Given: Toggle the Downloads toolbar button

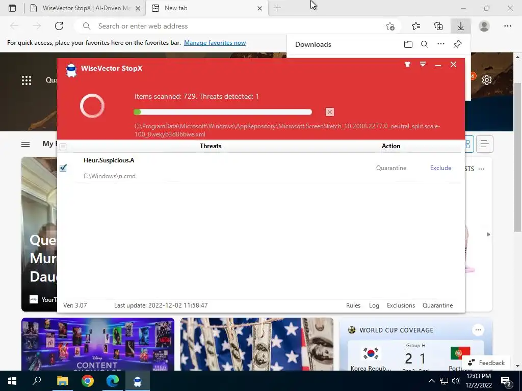Looking at the screenshot, I should 461,26.
